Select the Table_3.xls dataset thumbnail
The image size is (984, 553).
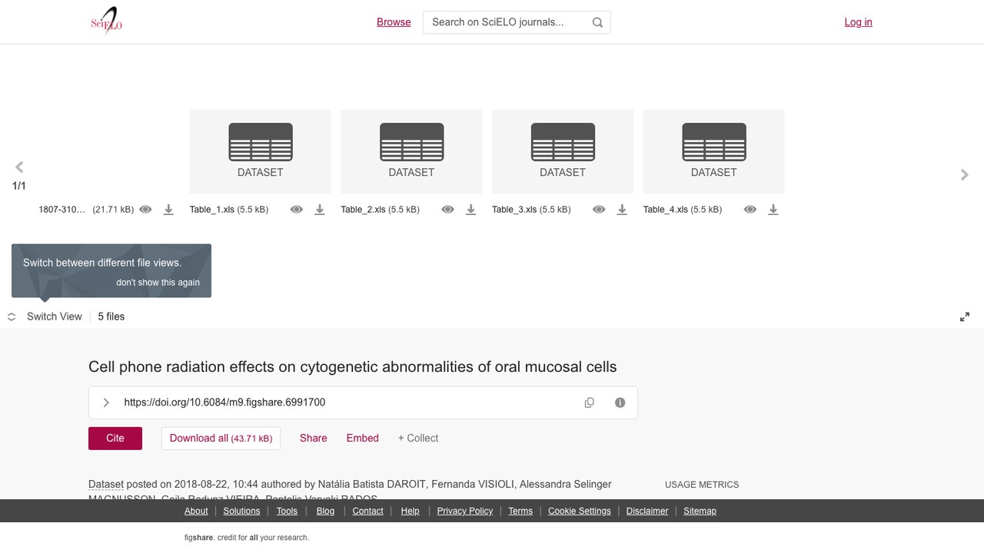[563, 151]
